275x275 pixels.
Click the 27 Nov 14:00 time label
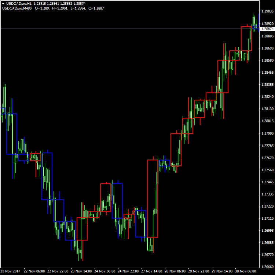point(152,271)
